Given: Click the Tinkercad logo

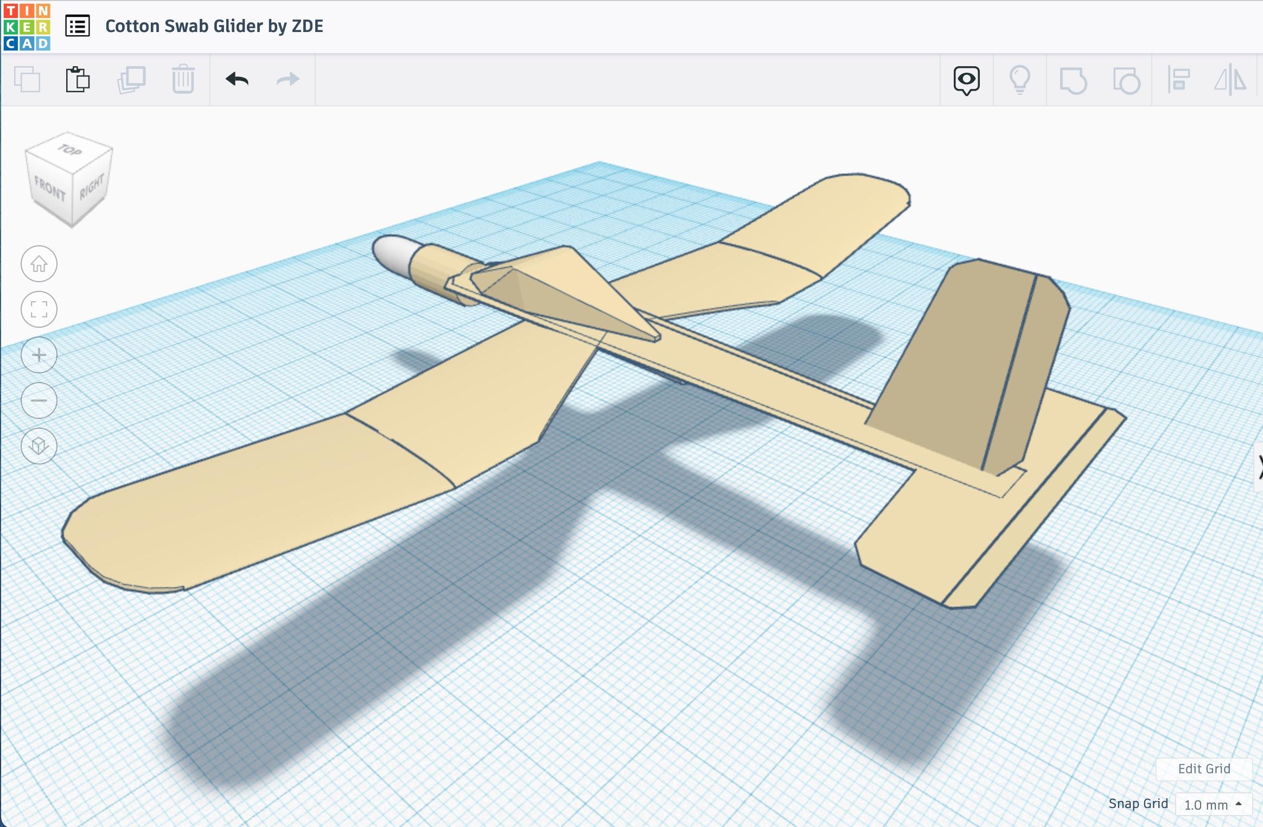Looking at the screenshot, I should coord(27,26).
